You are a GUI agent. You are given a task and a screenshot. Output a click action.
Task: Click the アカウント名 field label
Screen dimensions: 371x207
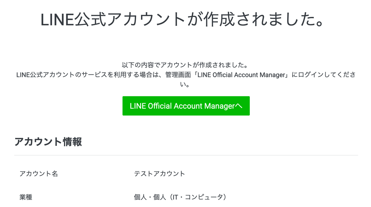pyautogui.click(x=39, y=174)
